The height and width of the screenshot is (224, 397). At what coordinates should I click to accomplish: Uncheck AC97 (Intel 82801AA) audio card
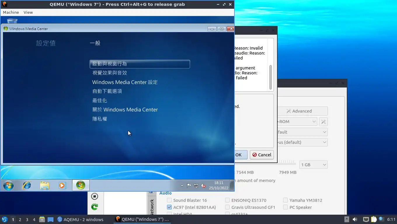169,207
